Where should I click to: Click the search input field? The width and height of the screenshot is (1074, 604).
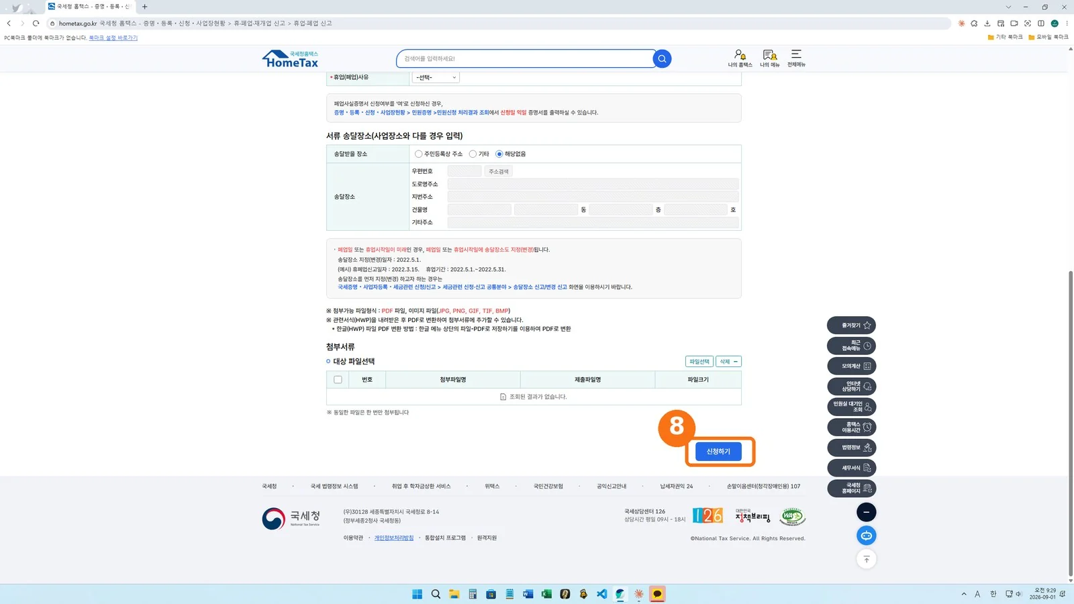pos(525,59)
